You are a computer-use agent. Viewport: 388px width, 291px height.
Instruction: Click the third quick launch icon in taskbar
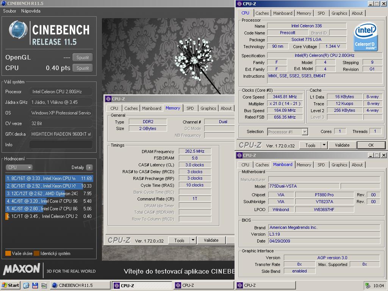[44, 285]
